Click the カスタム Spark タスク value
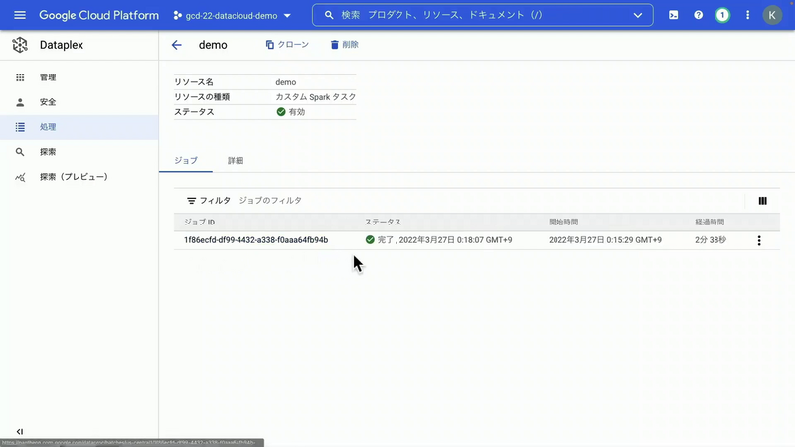Viewport: 795px width, 447px height. click(x=315, y=97)
